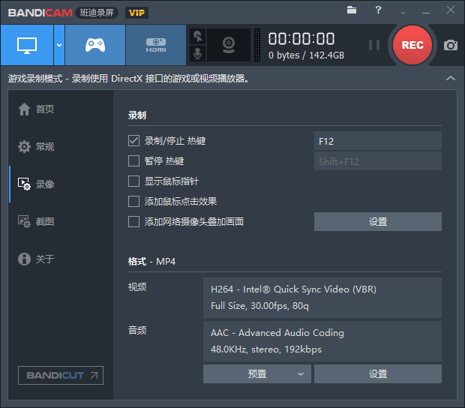Switch to game recording mode gamepad icon
The height and width of the screenshot is (408, 465).
[x=95, y=45]
